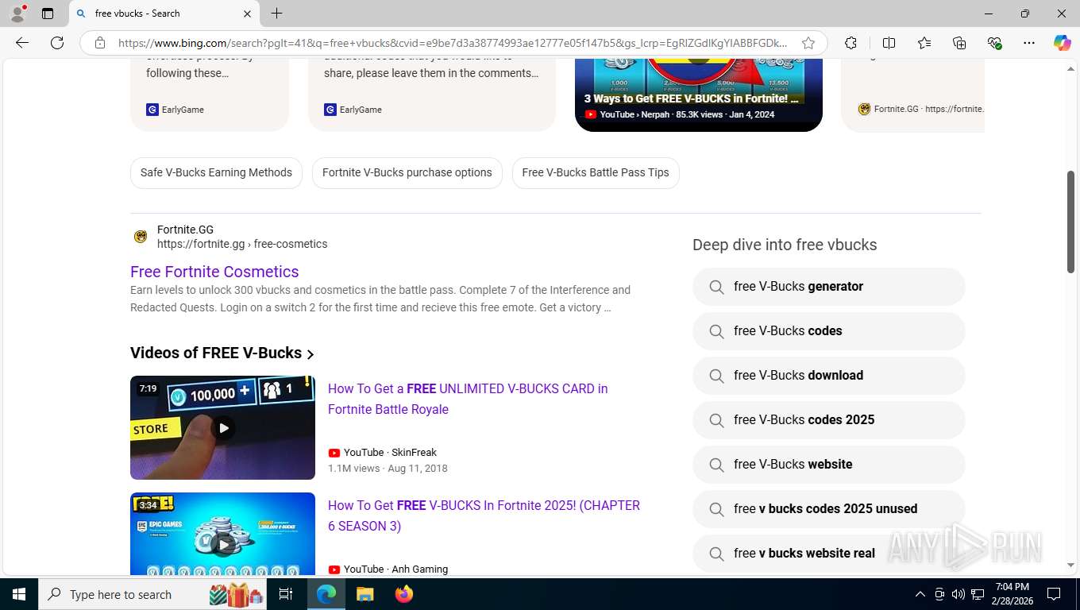The width and height of the screenshot is (1080, 610).
Task: Open a new tab with plus button
Action: [x=276, y=14]
